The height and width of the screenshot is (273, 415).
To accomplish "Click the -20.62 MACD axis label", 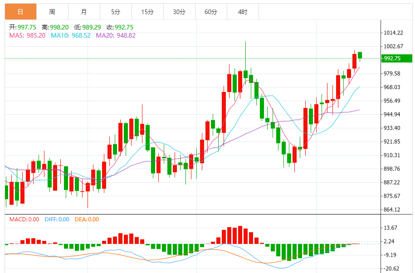I will point(391,268).
